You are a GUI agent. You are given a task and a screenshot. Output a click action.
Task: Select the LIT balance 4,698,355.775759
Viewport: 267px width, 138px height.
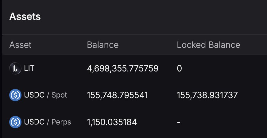123,68
